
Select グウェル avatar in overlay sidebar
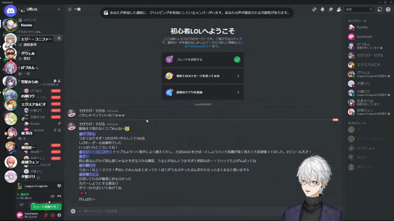pos(11,53)
